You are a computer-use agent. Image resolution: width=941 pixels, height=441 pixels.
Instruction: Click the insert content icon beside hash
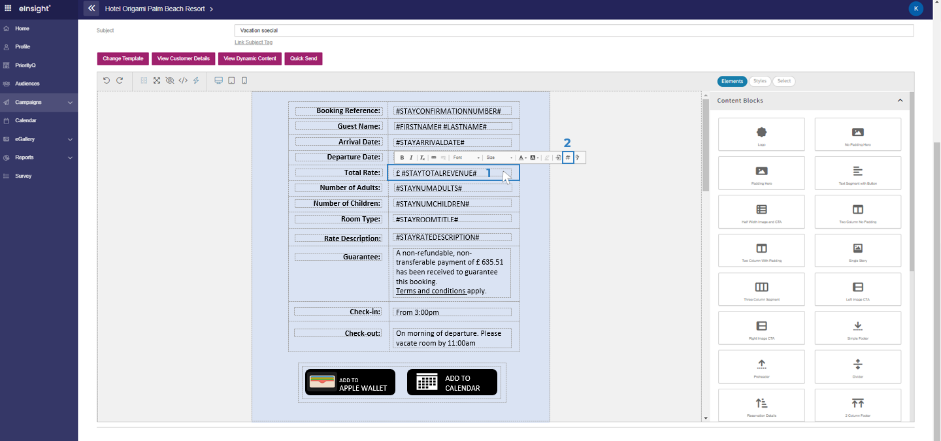point(558,157)
